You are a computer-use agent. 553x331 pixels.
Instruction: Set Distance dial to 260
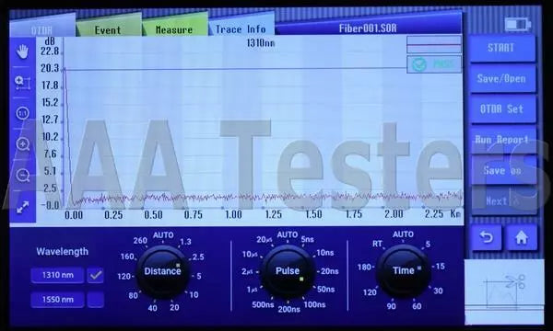[x=140, y=241]
